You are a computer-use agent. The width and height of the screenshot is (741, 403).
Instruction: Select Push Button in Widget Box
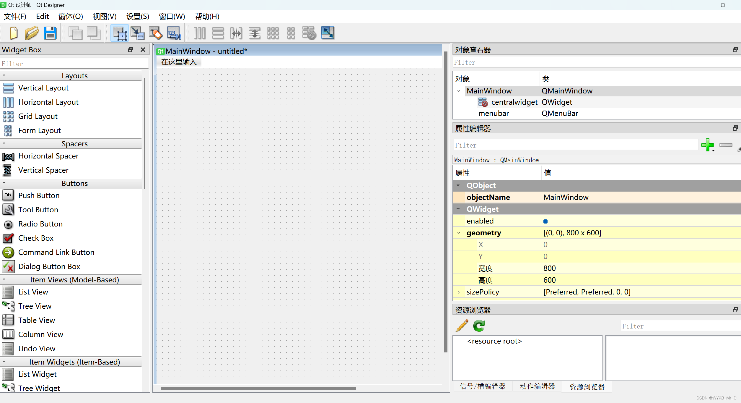(39, 195)
